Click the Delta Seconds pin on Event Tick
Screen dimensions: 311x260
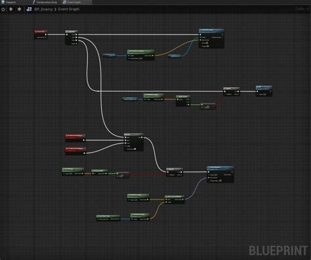click(46, 37)
